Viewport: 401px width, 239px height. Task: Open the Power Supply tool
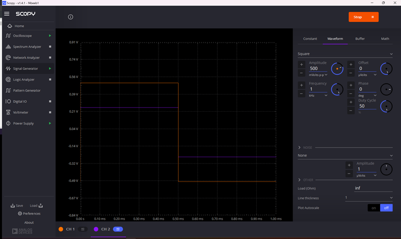pos(23,124)
